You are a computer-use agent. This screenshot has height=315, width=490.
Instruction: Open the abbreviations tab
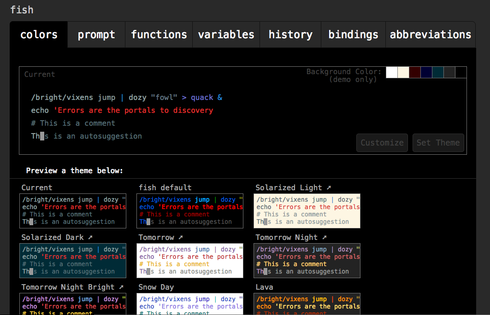[431, 35]
